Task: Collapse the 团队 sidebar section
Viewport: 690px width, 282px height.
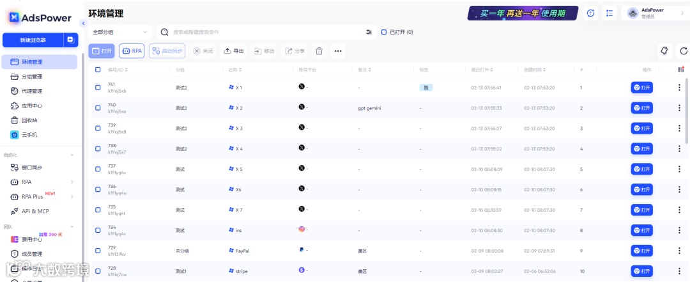Action: click(x=72, y=227)
